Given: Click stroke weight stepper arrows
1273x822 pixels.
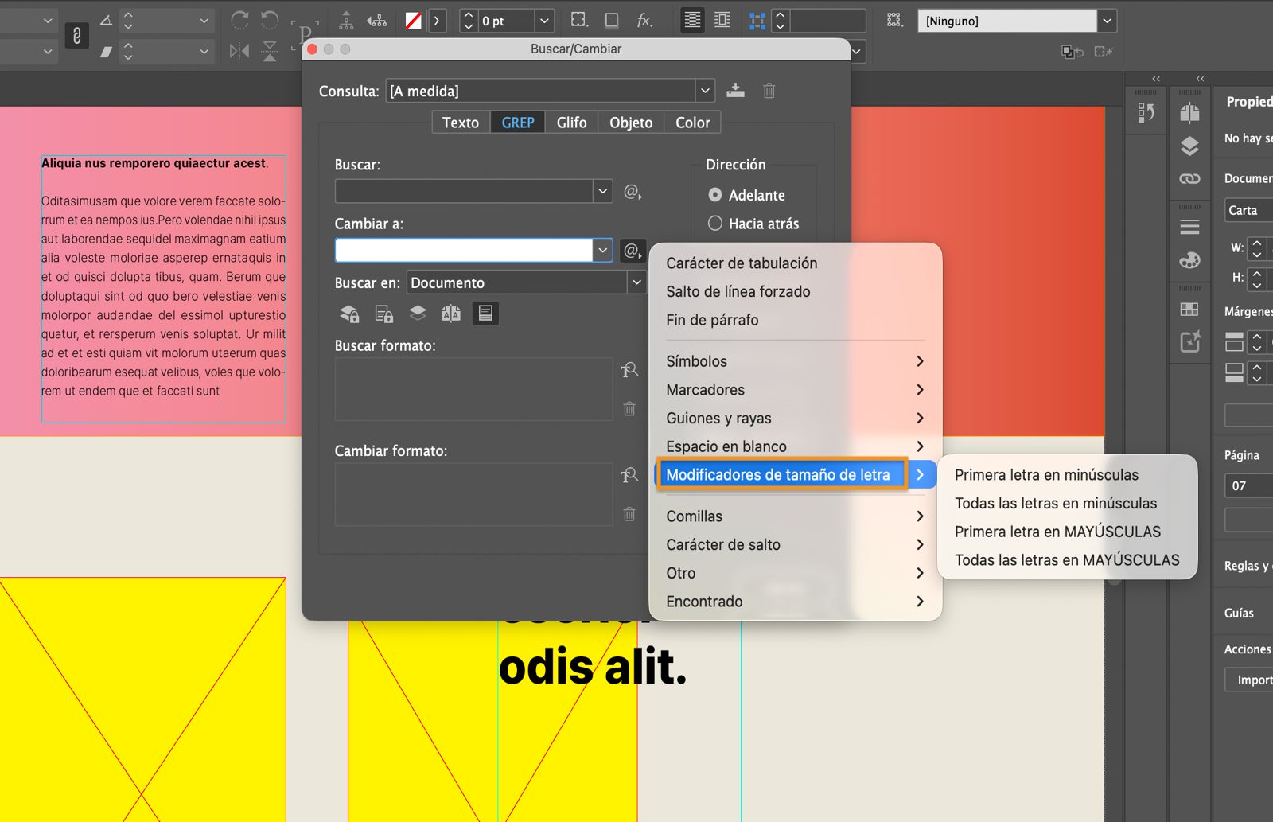Looking at the screenshot, I should point(468,21).
